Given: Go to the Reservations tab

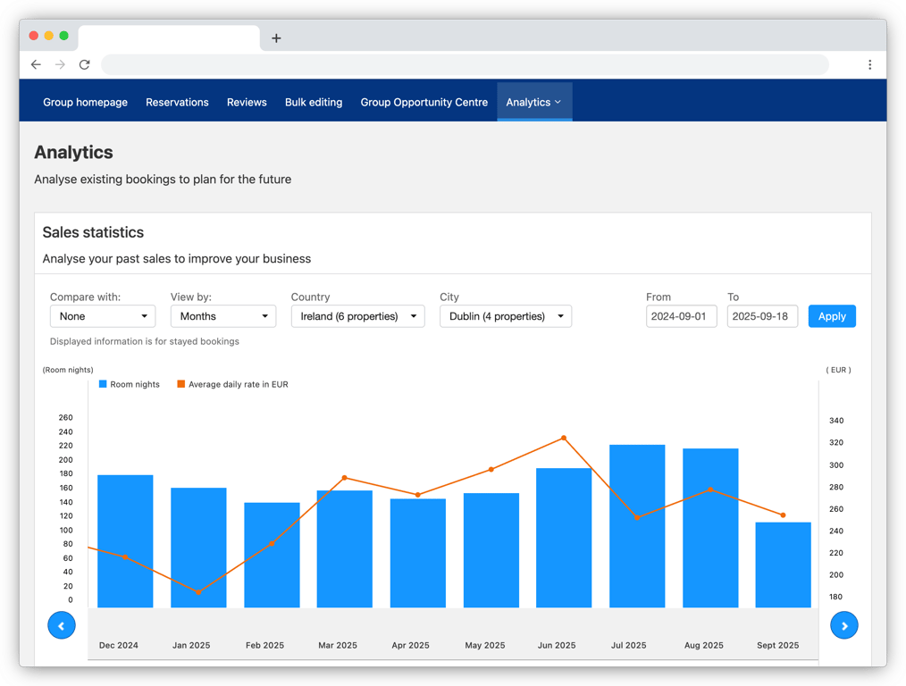Looking at the screenshot, I should pyautogui.click(x=177, y=102).
